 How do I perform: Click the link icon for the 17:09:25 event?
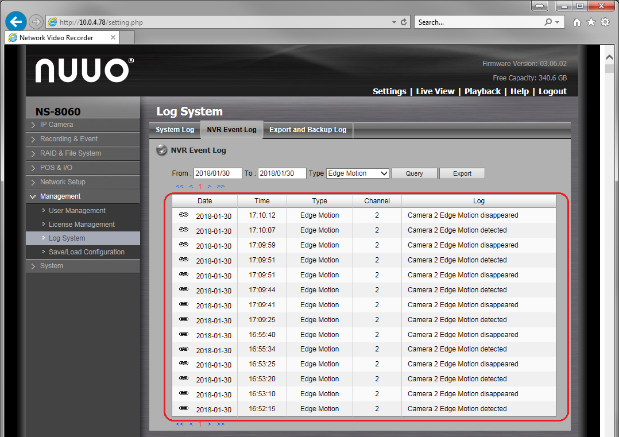click(184, 319)
